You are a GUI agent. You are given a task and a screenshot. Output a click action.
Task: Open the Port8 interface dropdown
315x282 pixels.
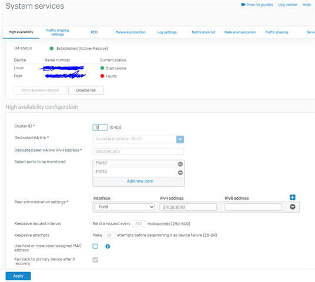click(x=125, y=207)
